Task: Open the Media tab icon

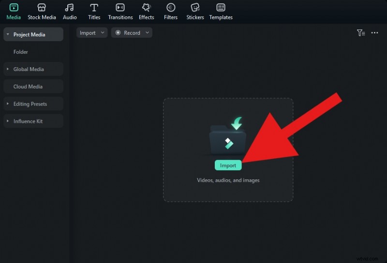Action: click(x=14, y=8)
